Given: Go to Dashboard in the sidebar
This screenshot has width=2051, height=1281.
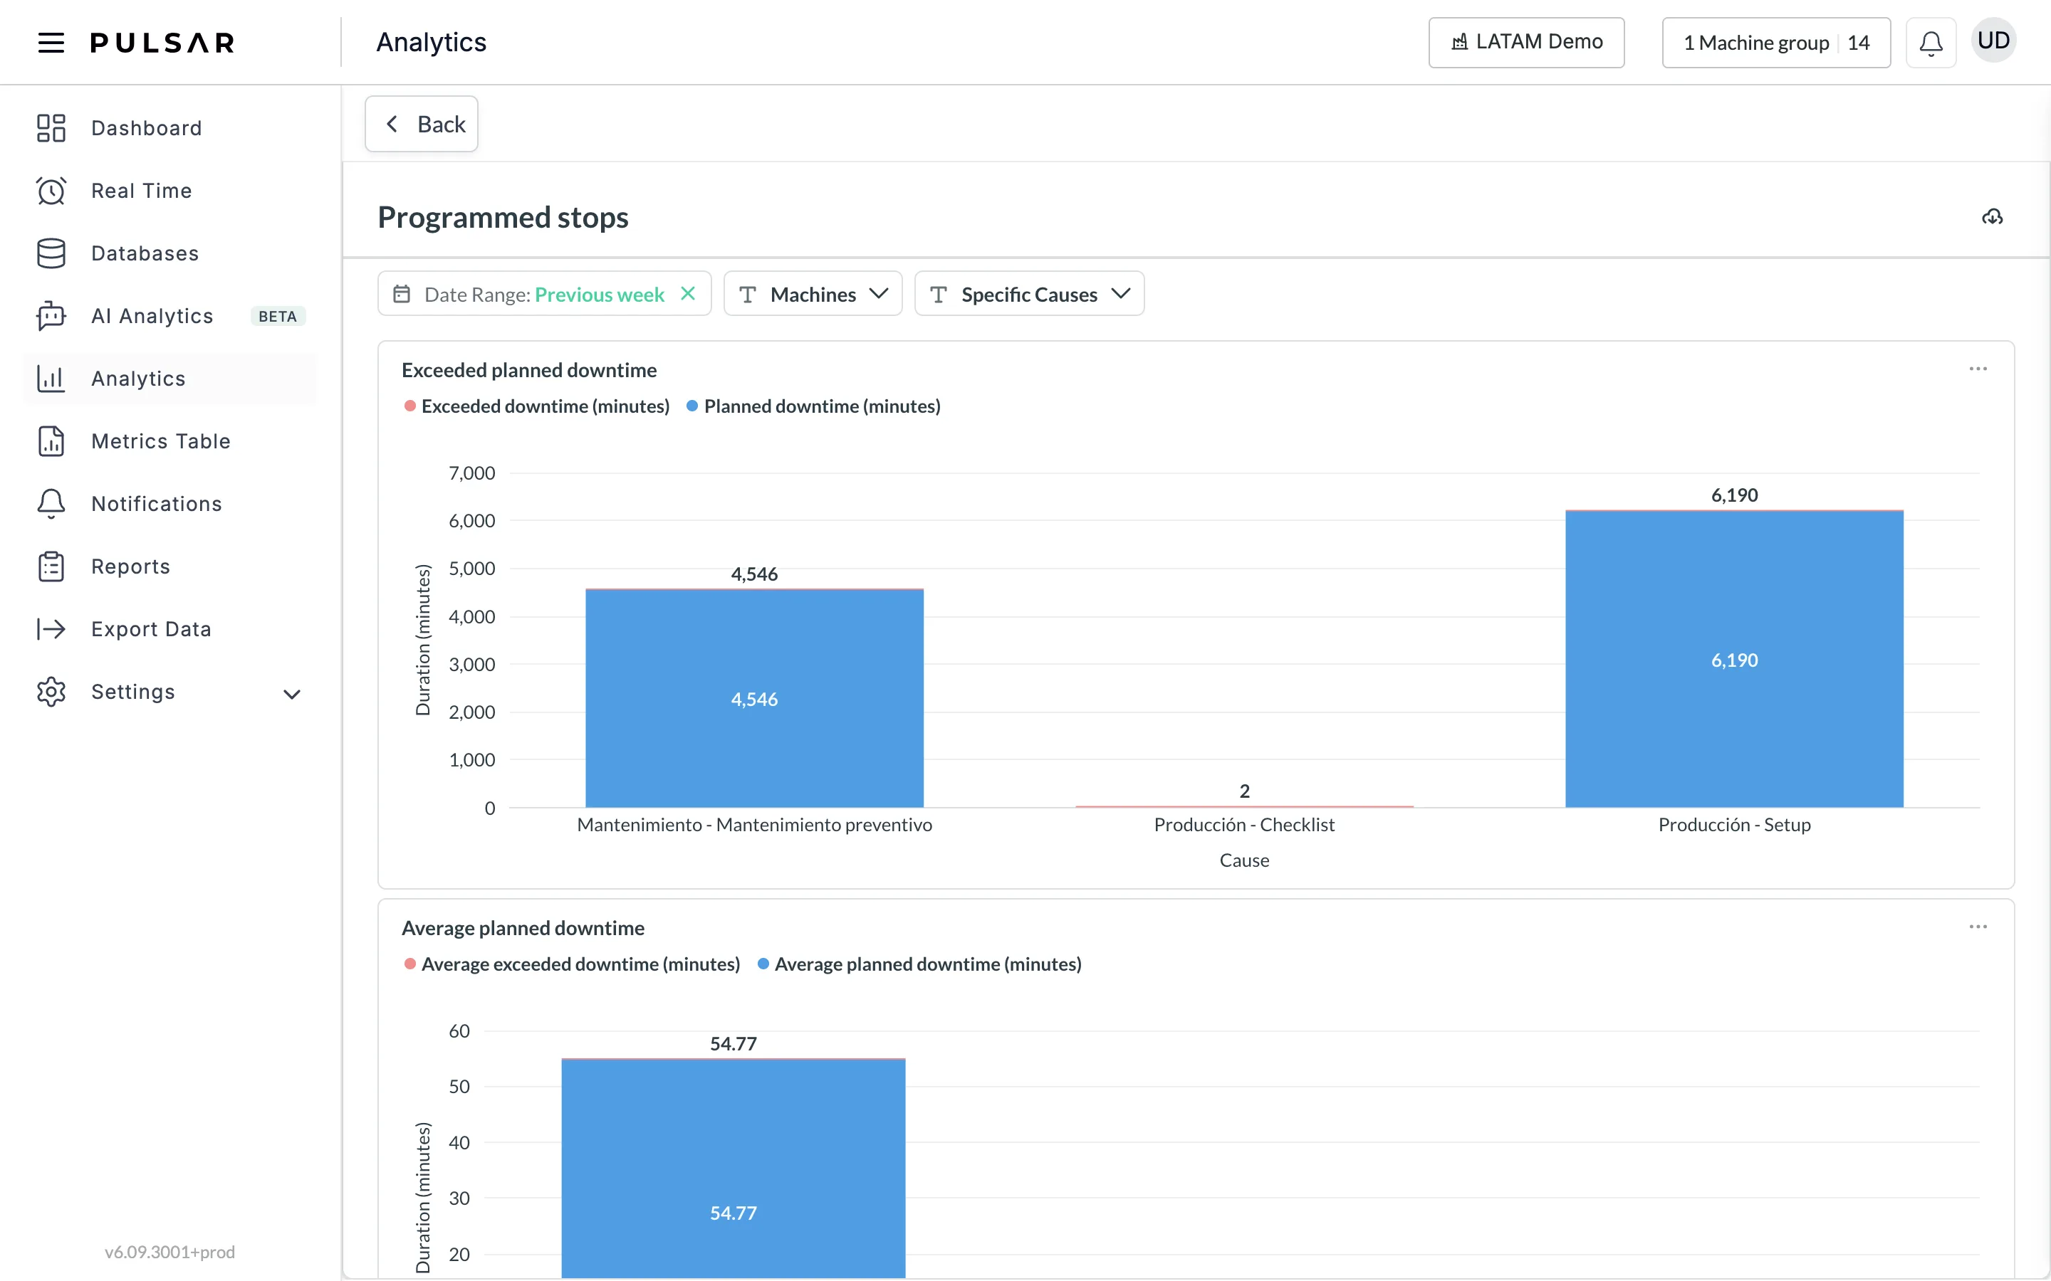Looking at the screenshot, I should (169, 128).
